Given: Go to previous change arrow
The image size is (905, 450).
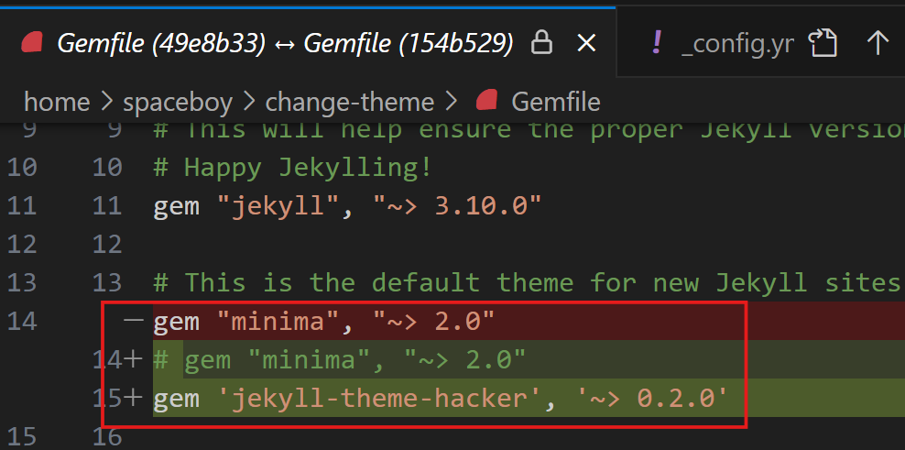Looking at the screenshot, I should [878, 43].
